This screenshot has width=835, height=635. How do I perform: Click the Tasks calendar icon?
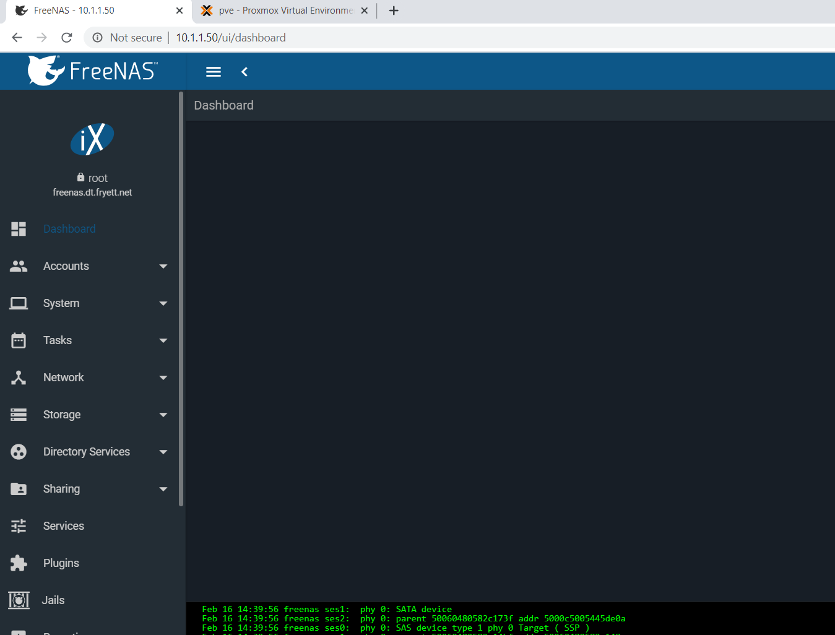(19, 340)
